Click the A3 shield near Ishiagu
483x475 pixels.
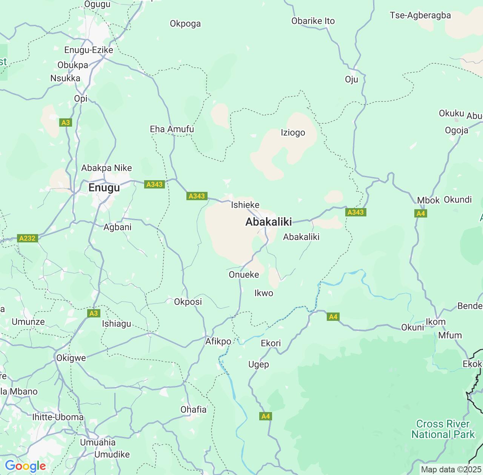[94, 313]
